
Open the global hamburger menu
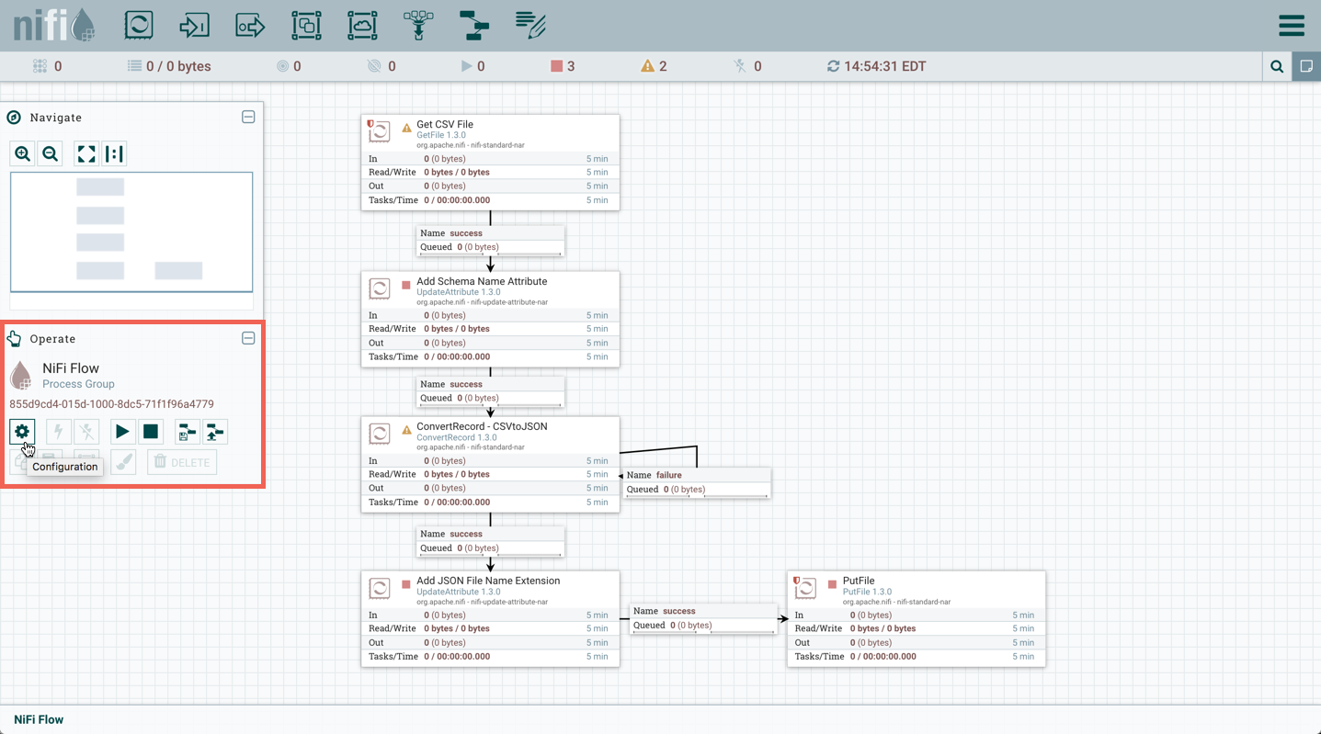1292,26
